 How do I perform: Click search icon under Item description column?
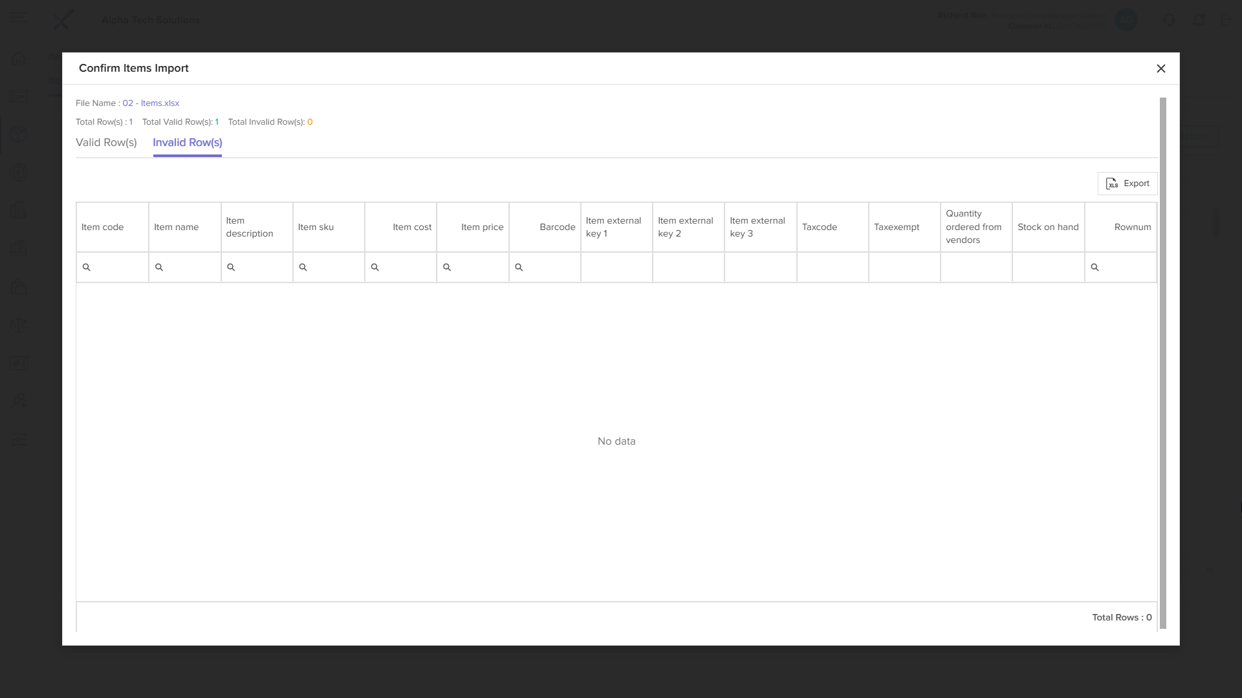click(x=231, y=268)
